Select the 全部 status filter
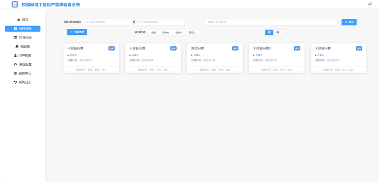 pyautogui.click(x=153, y=33)
